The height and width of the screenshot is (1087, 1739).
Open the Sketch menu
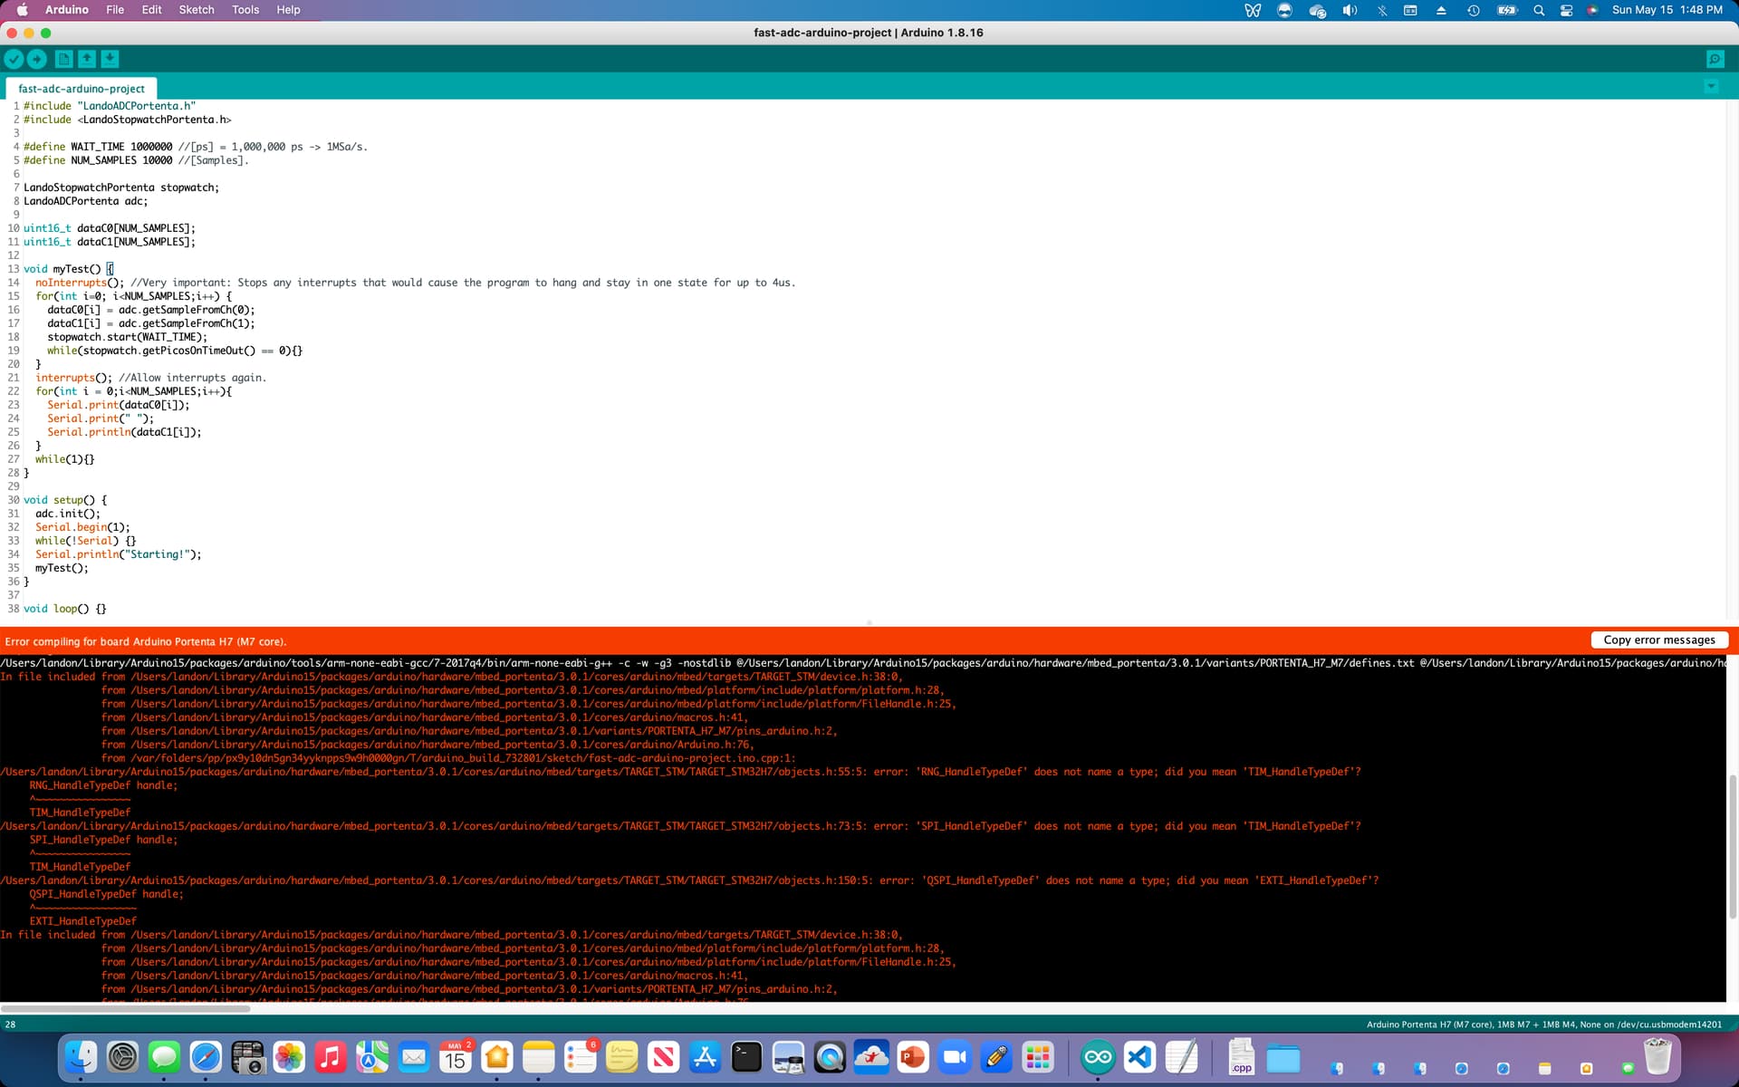point(196,10)
